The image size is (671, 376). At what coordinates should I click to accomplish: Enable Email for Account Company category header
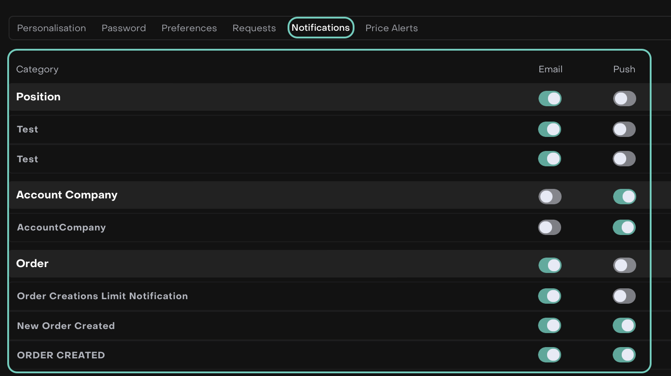(x=549, y=197)
